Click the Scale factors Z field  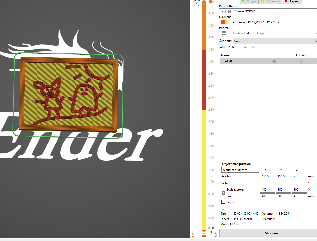[300, 190]
